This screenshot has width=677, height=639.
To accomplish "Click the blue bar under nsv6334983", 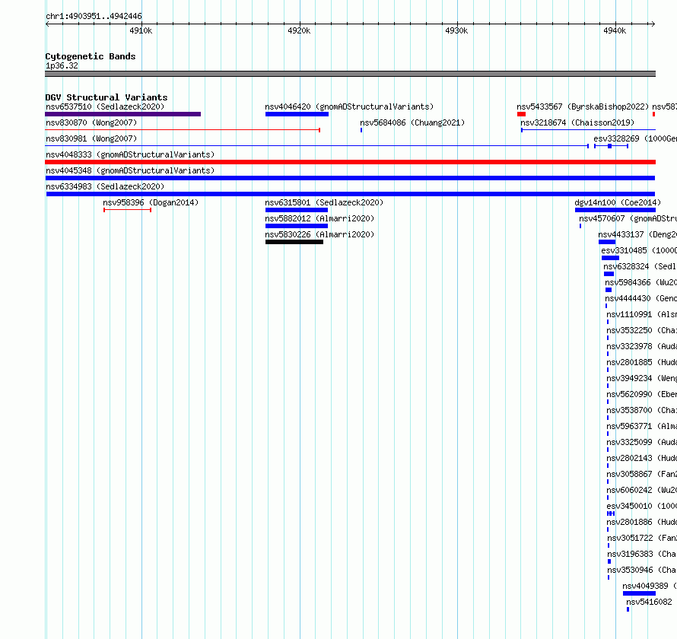I will click(x=351, y=194).
